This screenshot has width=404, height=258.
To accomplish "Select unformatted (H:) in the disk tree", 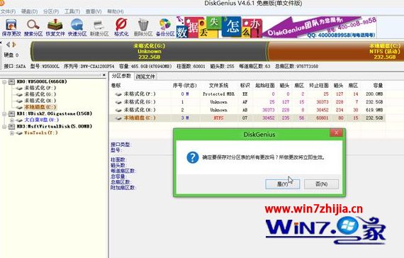I will click(40, 101).
